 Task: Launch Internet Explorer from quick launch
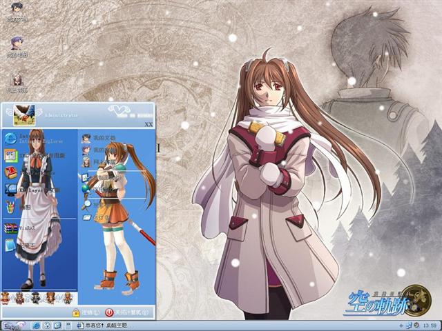point(37,325)
